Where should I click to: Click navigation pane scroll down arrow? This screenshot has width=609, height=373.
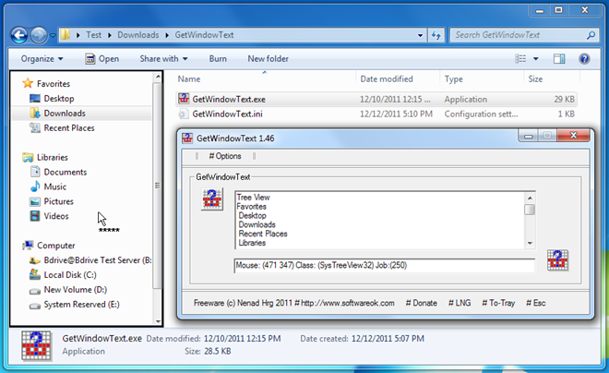[158, 321]
